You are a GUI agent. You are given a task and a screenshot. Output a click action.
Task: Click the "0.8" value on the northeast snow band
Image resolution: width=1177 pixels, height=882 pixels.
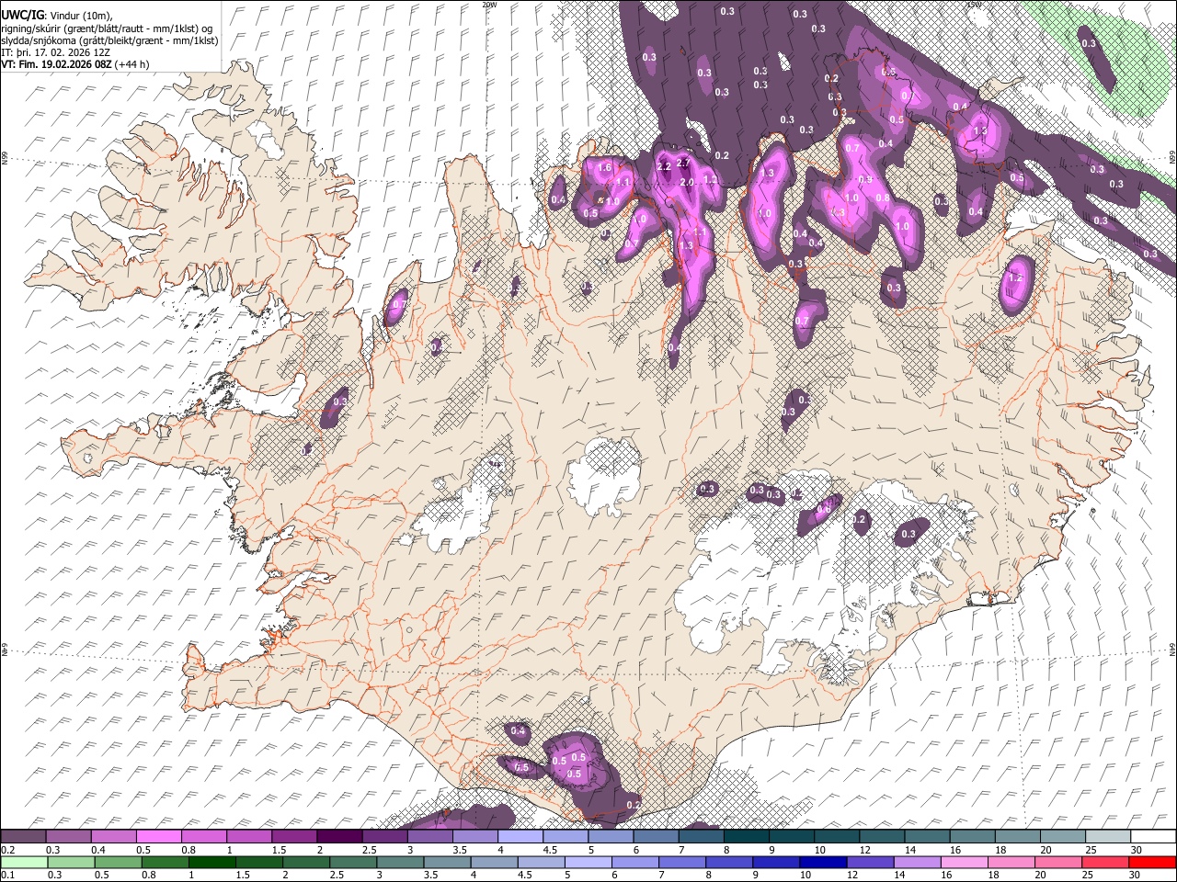(x=882, y=198)
